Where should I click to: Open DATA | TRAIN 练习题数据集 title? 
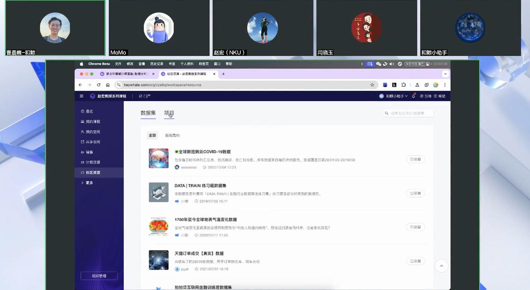click(x=200, y=186)
